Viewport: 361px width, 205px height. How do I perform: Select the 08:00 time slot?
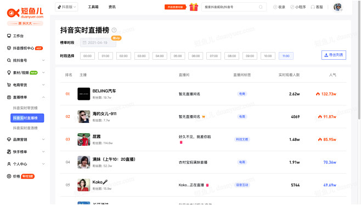(232, 56)
